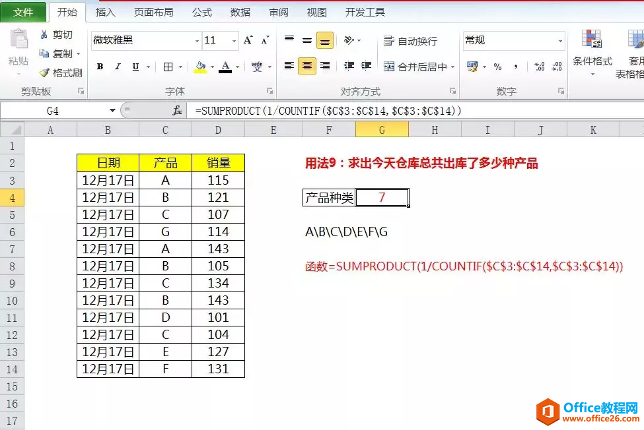
Task: Switch to the 插入 Insert tab
Action: pyautogui.click(x=106, y=13)
